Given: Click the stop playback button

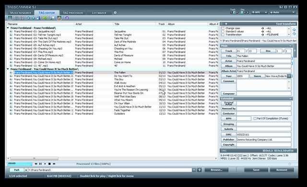Looking at the screenshot, I should coord(49,164).
